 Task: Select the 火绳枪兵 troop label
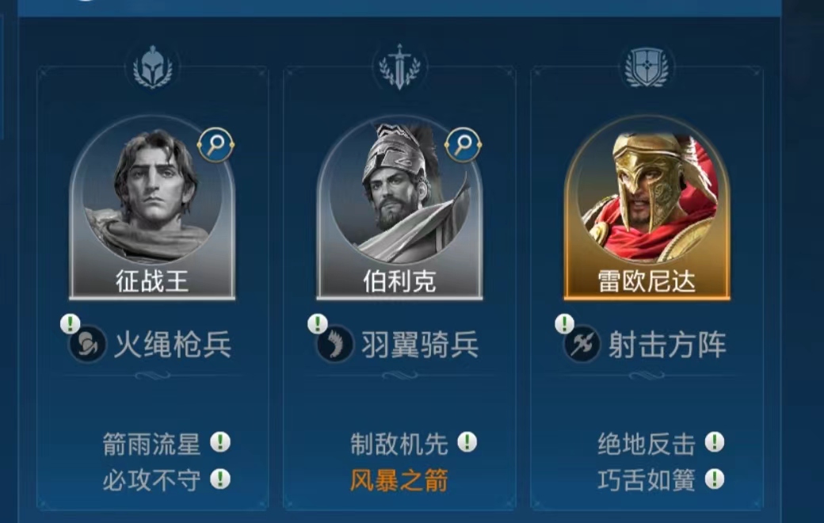173,345
